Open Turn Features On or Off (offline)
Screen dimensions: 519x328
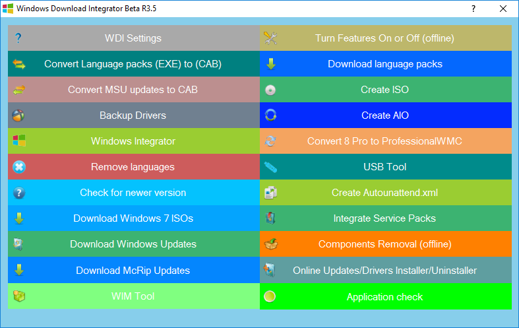(x=386, y=38)
